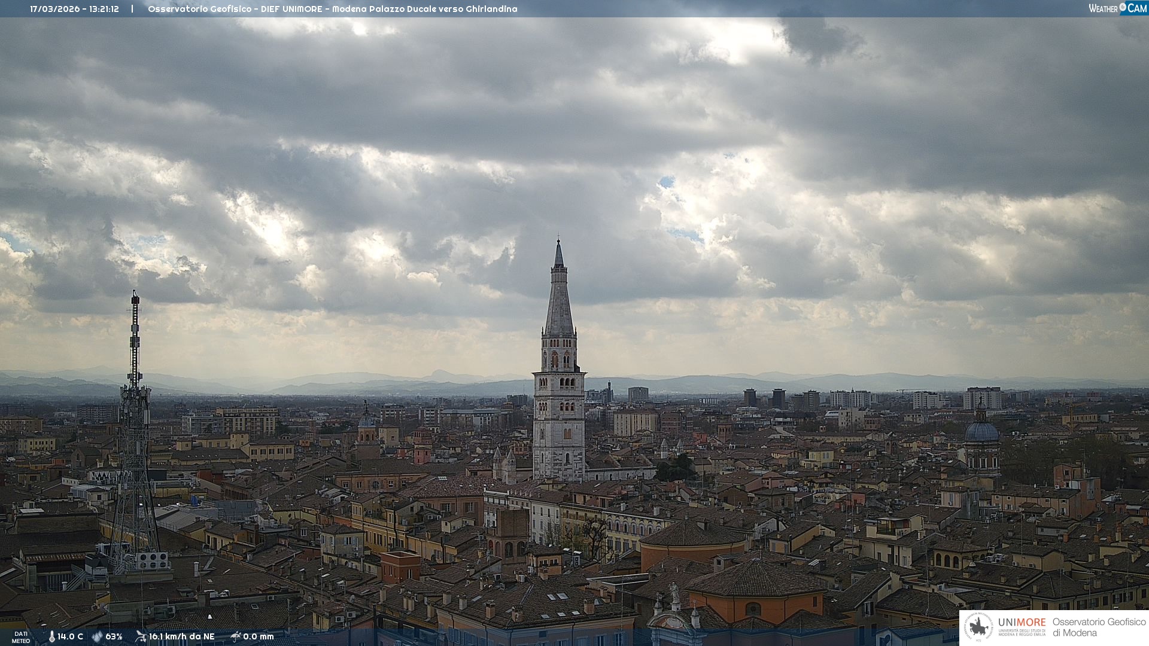Click the radio antenna tower top

(x=135, y=299)
